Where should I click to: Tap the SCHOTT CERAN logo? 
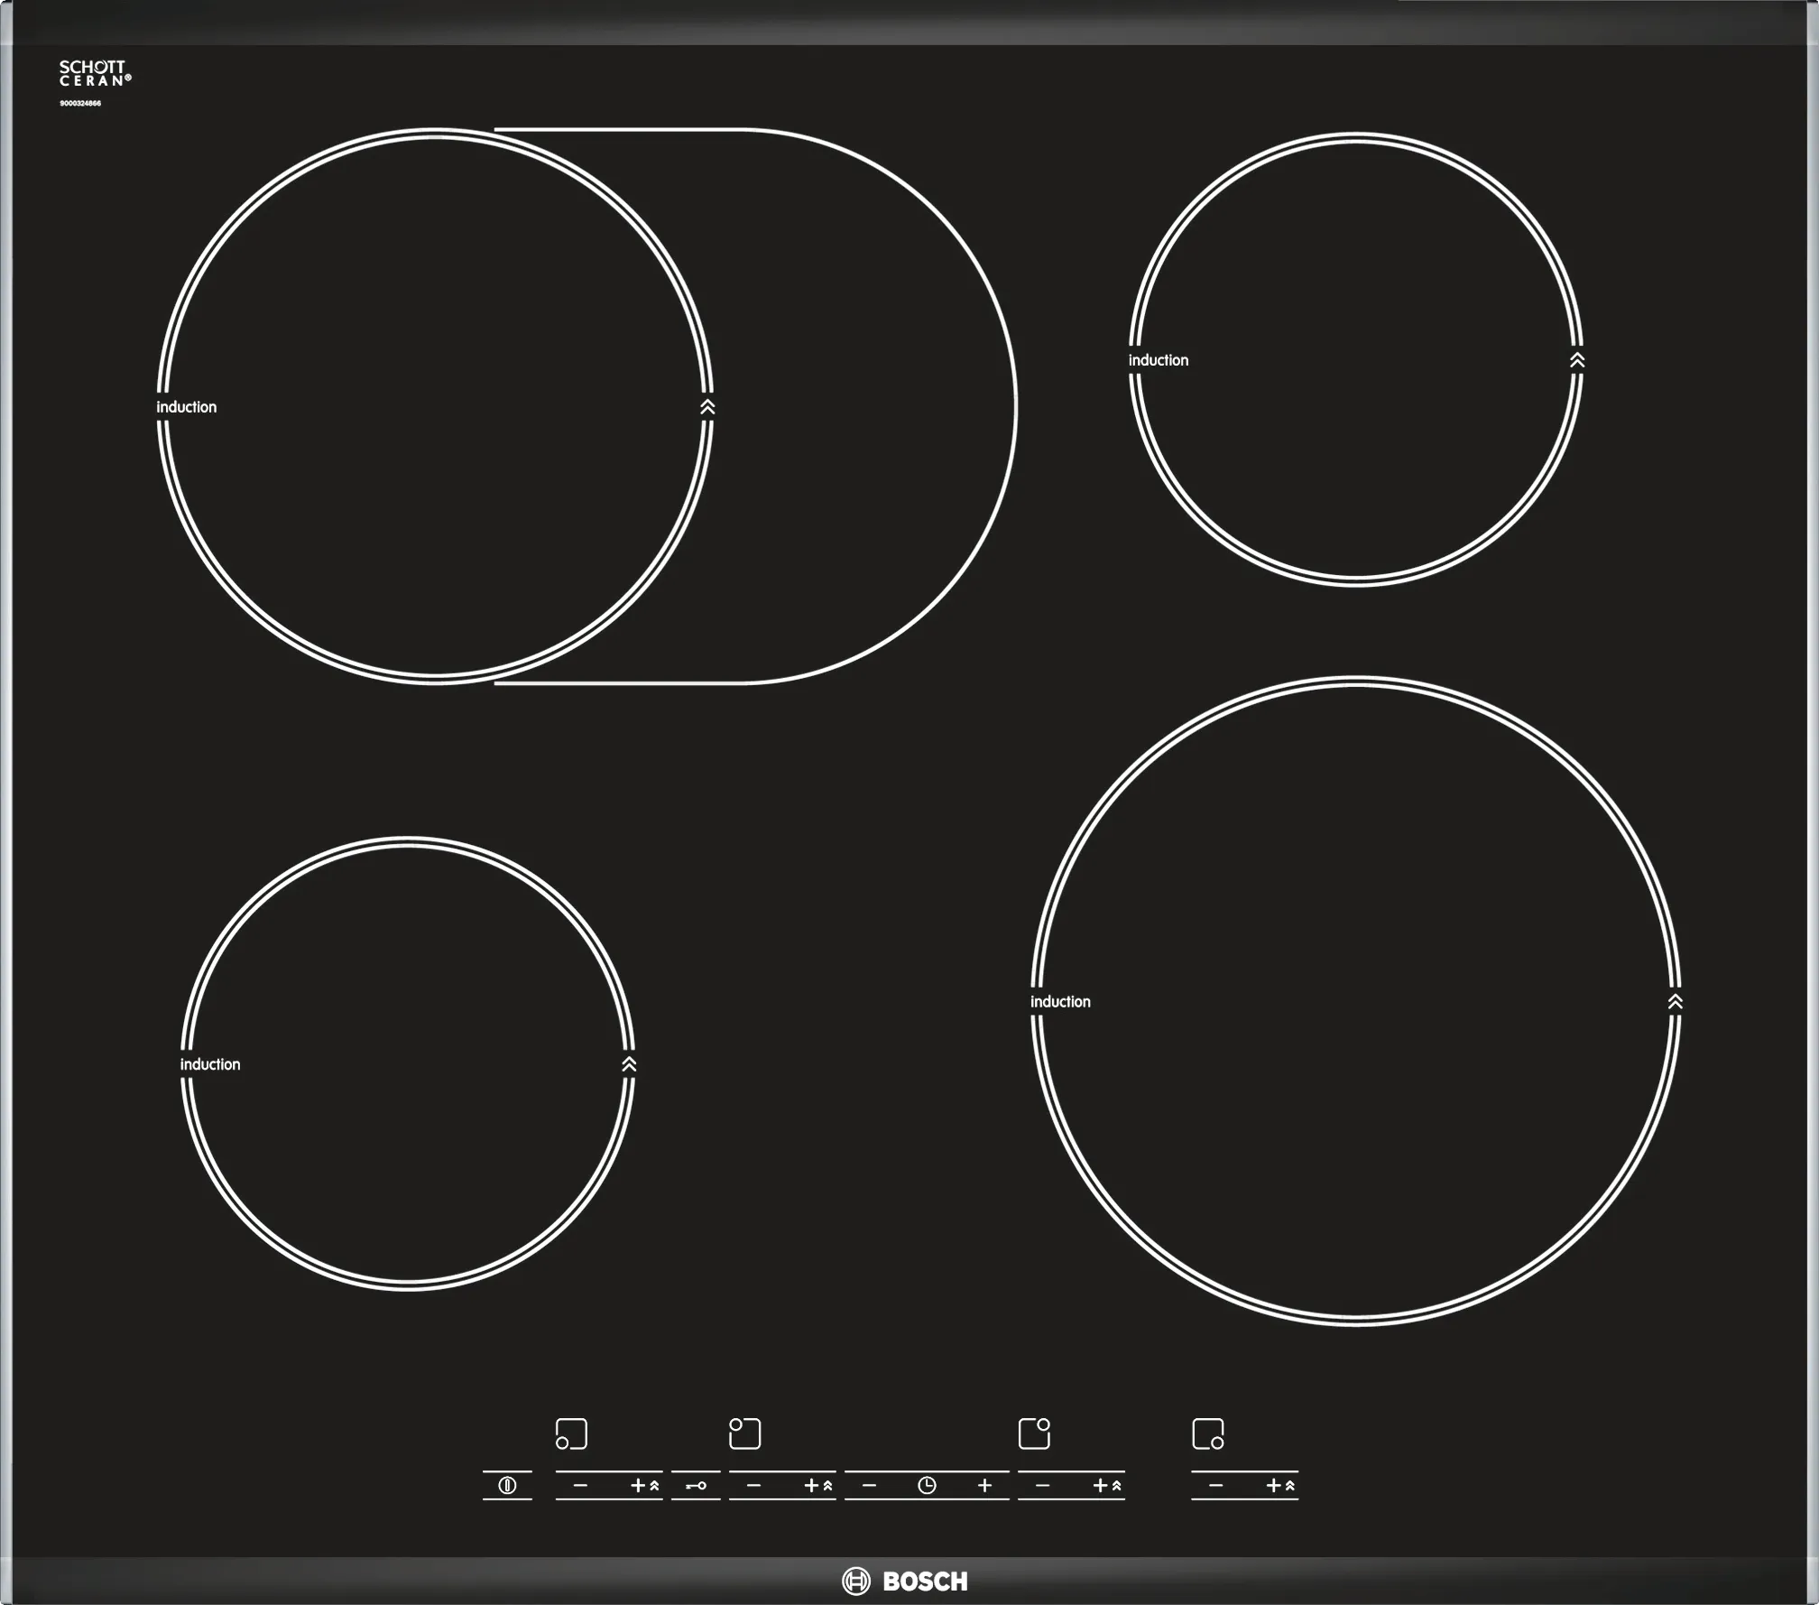(95, 73)
